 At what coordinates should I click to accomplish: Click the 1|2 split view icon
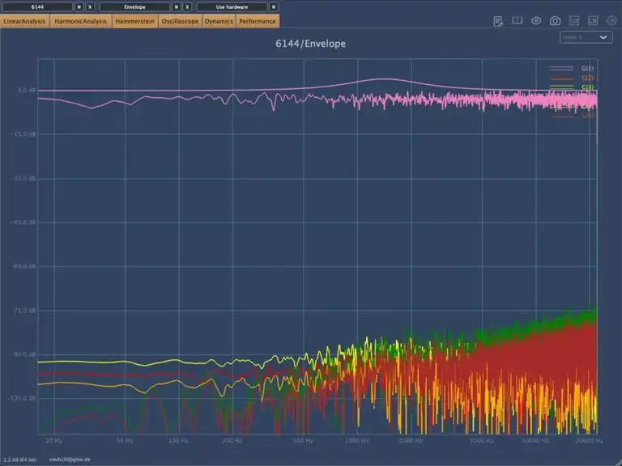pos(573,21)
